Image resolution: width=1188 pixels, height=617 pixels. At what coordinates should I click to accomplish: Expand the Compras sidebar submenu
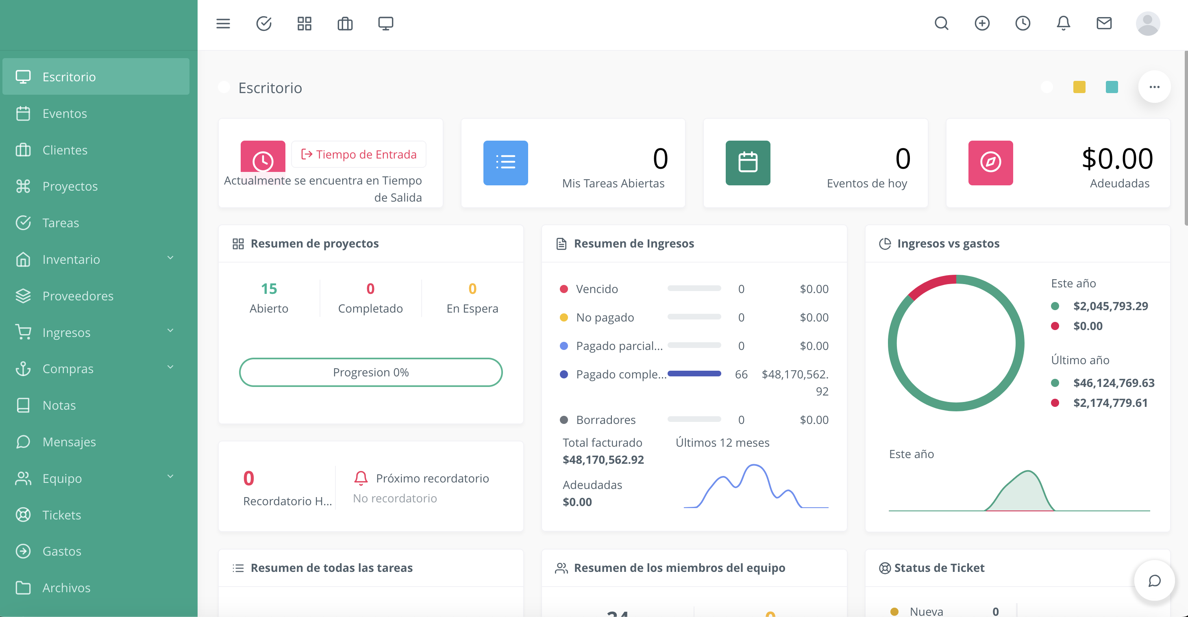[x=170, y=367]
